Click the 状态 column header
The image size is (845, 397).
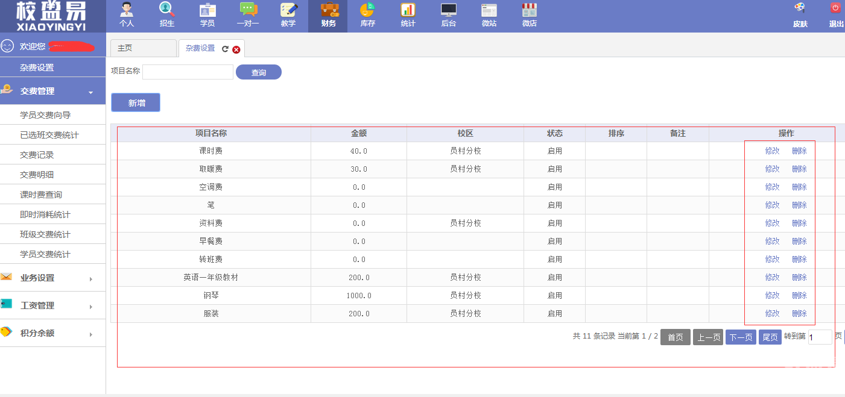point(555,133)
